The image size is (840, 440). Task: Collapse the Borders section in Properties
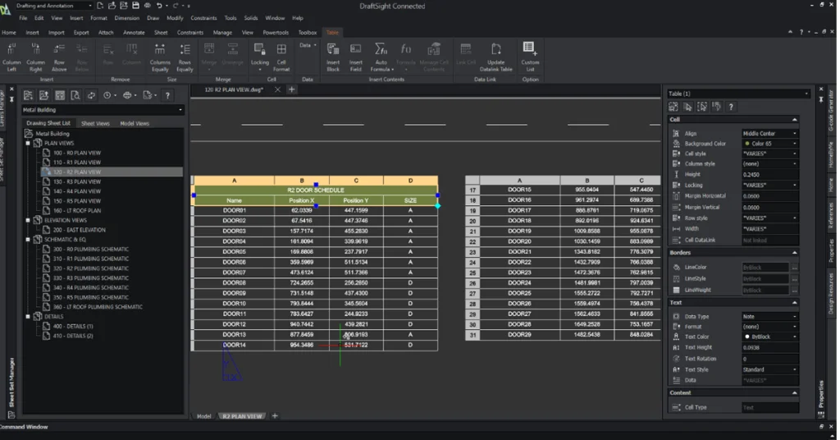coord(795,253)
